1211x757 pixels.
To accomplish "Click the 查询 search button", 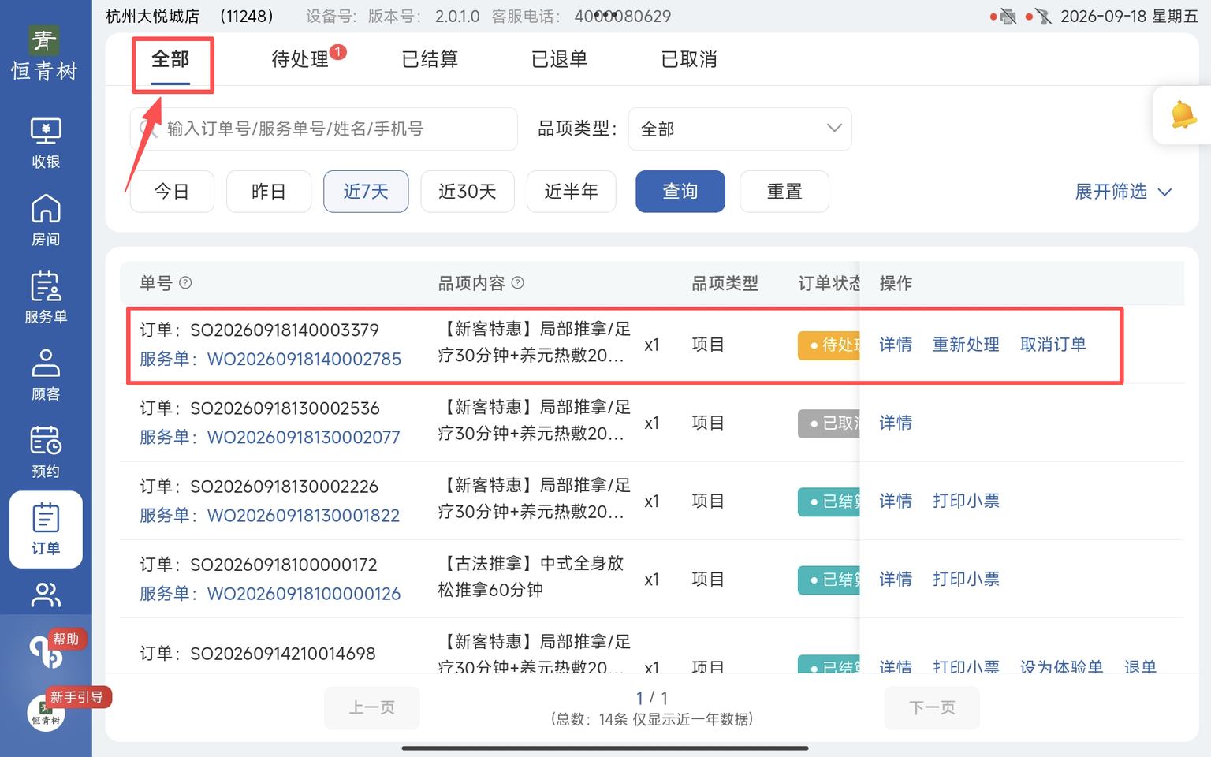I will point(680,192).
